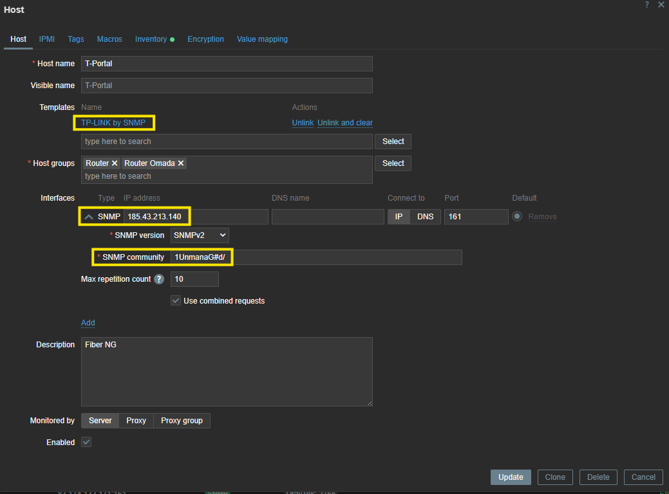Viewport: 669px width, 494px height.
Task: Click the Unlink template link
Action: [303, 123]
